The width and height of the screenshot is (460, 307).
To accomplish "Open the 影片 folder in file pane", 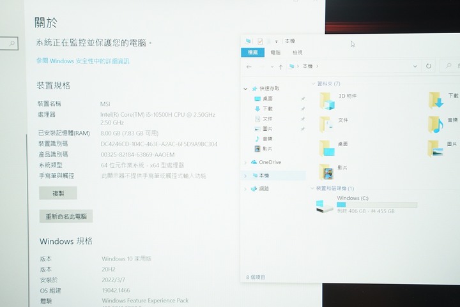I will click(x=326, y=172).
